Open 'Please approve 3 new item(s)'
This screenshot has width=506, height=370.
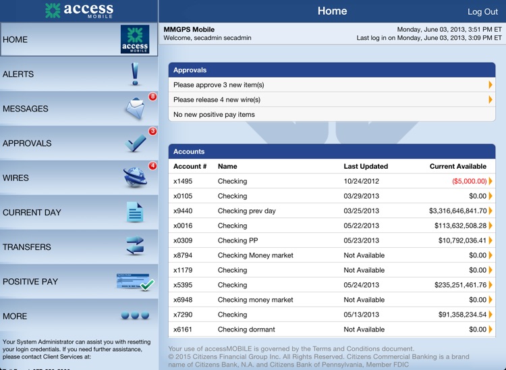click(x=332, y=85)
